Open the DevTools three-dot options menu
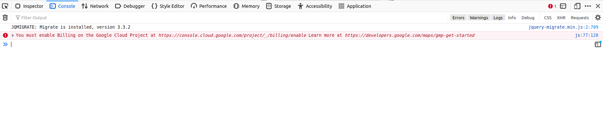 588,6
